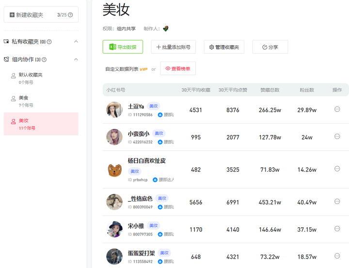Click the help icon beside 私有收藏夹
Screen dimensions: 349x268
point(49,42)
